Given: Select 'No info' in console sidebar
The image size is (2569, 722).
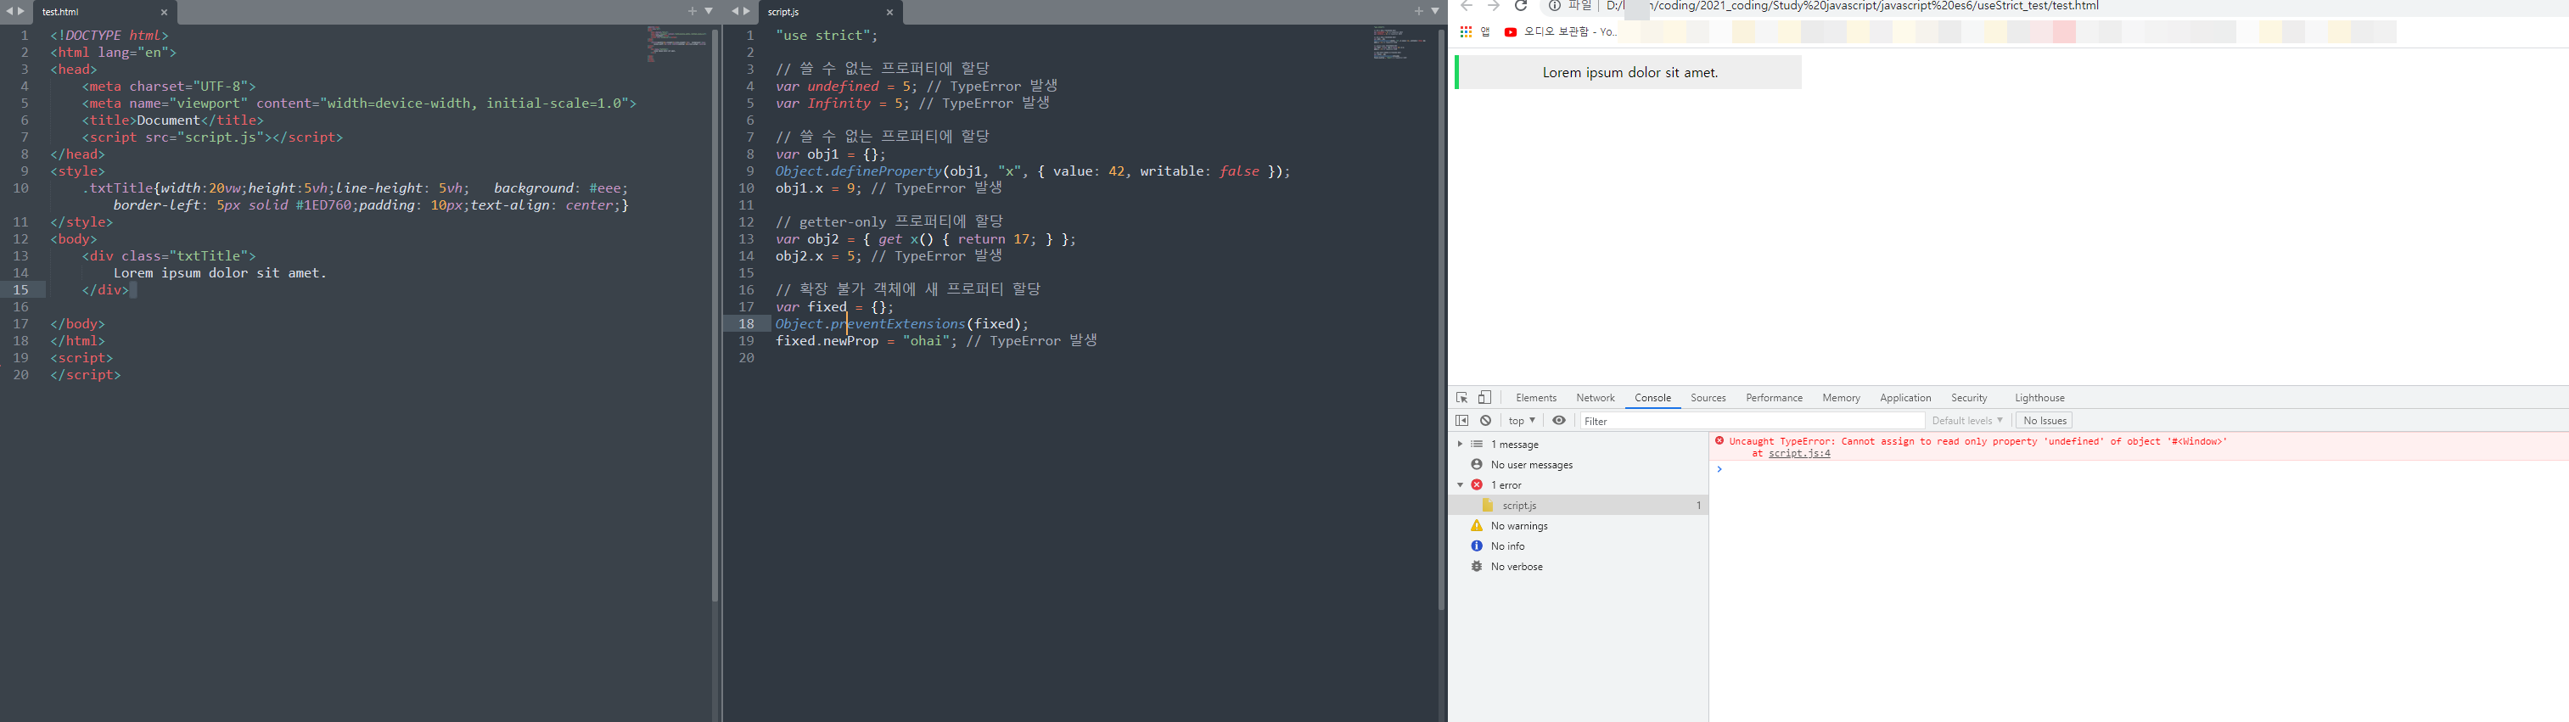Looking at the screenshot, I should 1507,546.
